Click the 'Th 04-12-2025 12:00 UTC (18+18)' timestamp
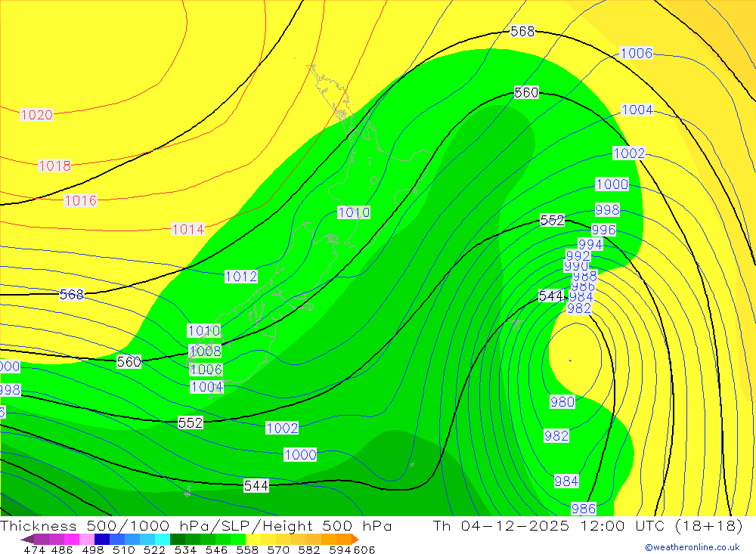 coord(587,525)
